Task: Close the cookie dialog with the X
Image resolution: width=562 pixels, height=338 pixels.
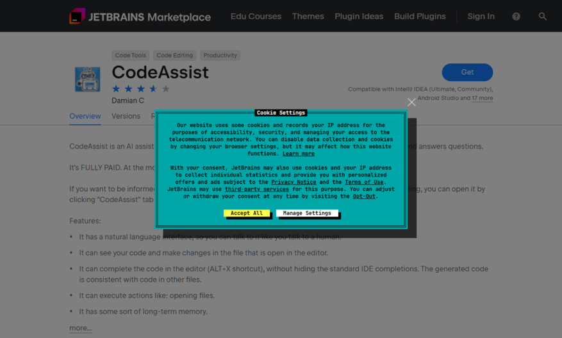Action: [411, 102]
